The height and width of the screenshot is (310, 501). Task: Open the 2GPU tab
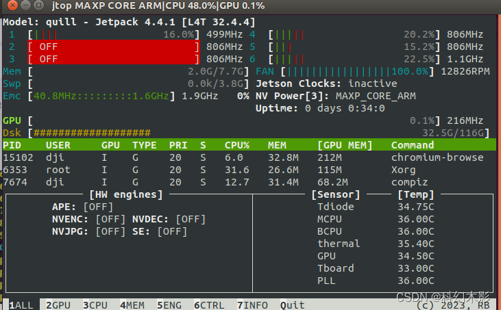58,305
